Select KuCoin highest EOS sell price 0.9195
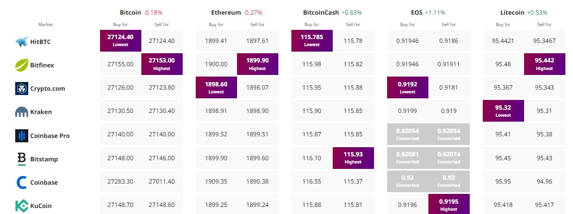573x214 pixels. click(449, 204)
